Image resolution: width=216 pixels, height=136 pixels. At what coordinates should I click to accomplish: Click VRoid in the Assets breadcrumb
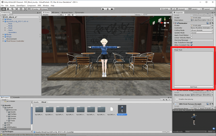click(44, 102)
